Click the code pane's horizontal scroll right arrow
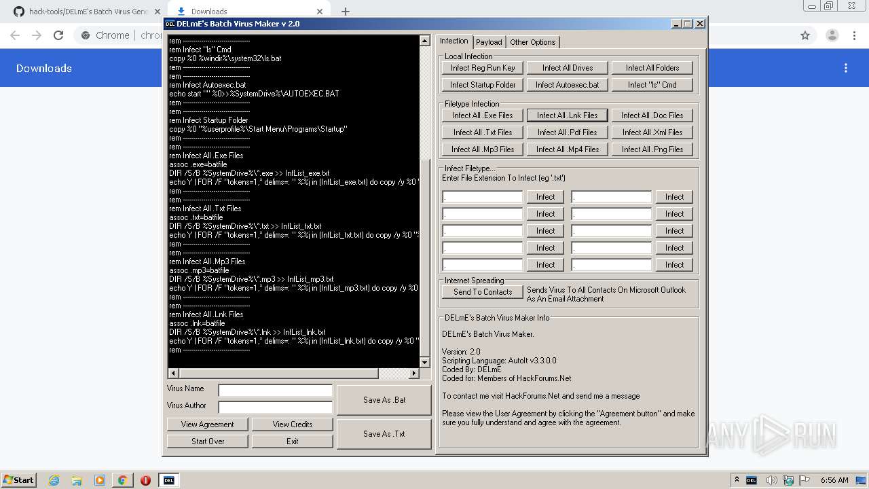The width and height of the screenshot is (869, 489). click(414, 374)
